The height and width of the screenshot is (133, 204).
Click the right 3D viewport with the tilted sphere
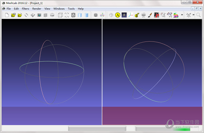point(152,72)
